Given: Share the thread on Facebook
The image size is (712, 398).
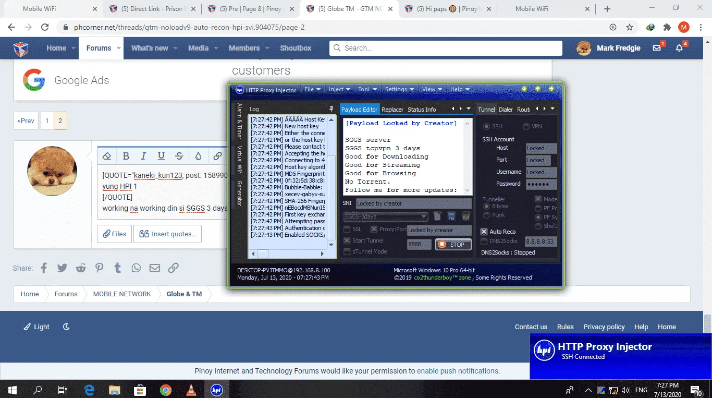Looking at the screenshot, I should click(44, 268).
